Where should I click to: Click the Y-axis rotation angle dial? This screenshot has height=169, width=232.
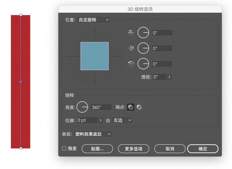[x=143, y=48]
